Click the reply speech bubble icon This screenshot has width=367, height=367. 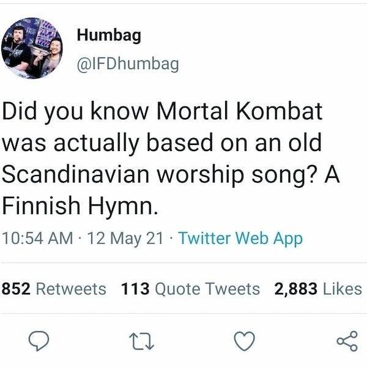39,341
